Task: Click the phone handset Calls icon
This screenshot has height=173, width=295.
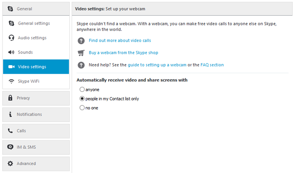Action: (x=10, y=131)
